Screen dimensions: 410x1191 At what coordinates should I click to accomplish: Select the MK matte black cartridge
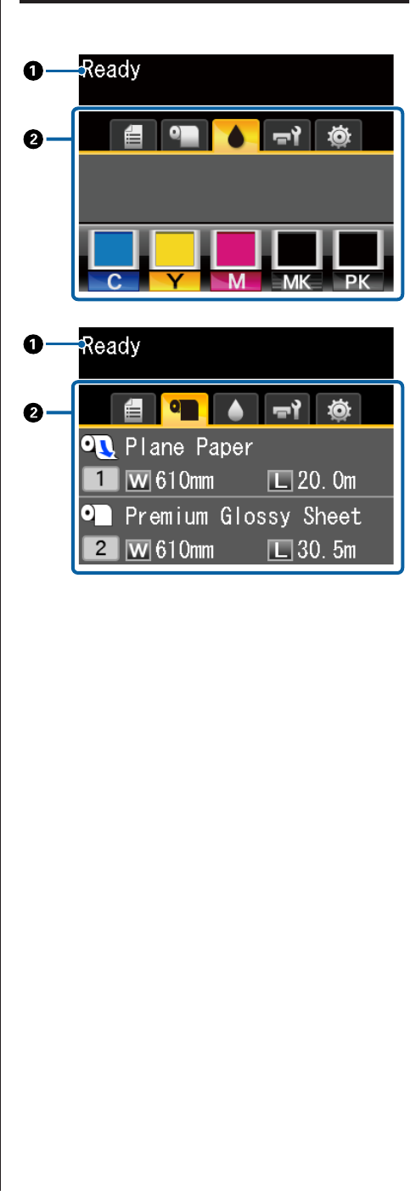[x=294, y=259]
